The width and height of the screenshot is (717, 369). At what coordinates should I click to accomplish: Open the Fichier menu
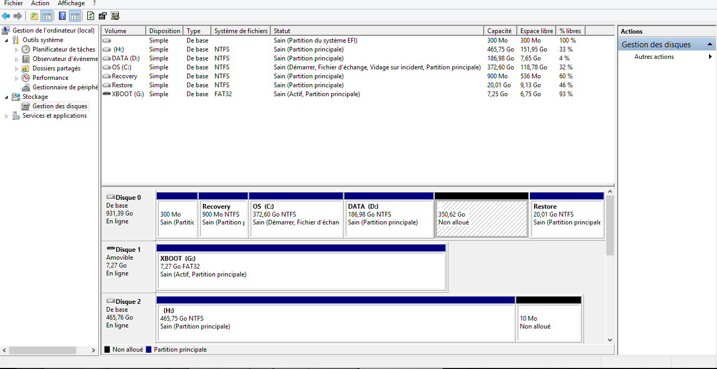(x=13, y=3)
